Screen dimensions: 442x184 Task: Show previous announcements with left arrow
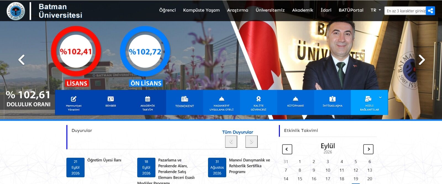pos(231,142)
